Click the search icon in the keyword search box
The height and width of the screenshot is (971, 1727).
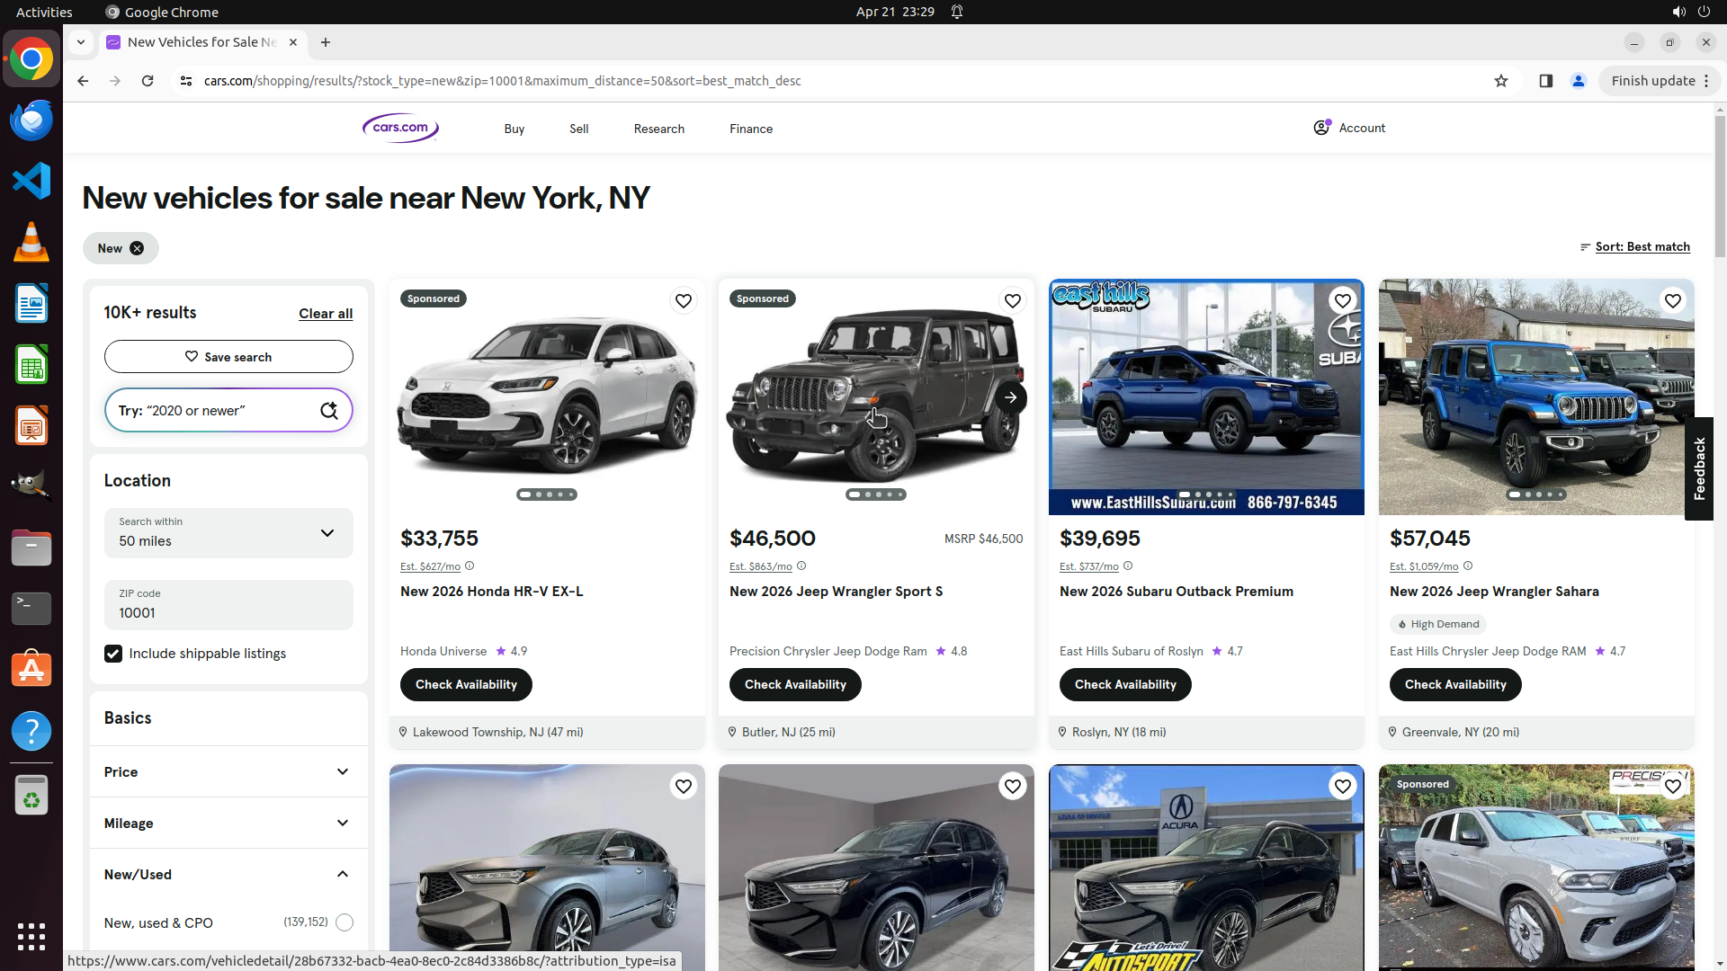(x=329, y=411)
